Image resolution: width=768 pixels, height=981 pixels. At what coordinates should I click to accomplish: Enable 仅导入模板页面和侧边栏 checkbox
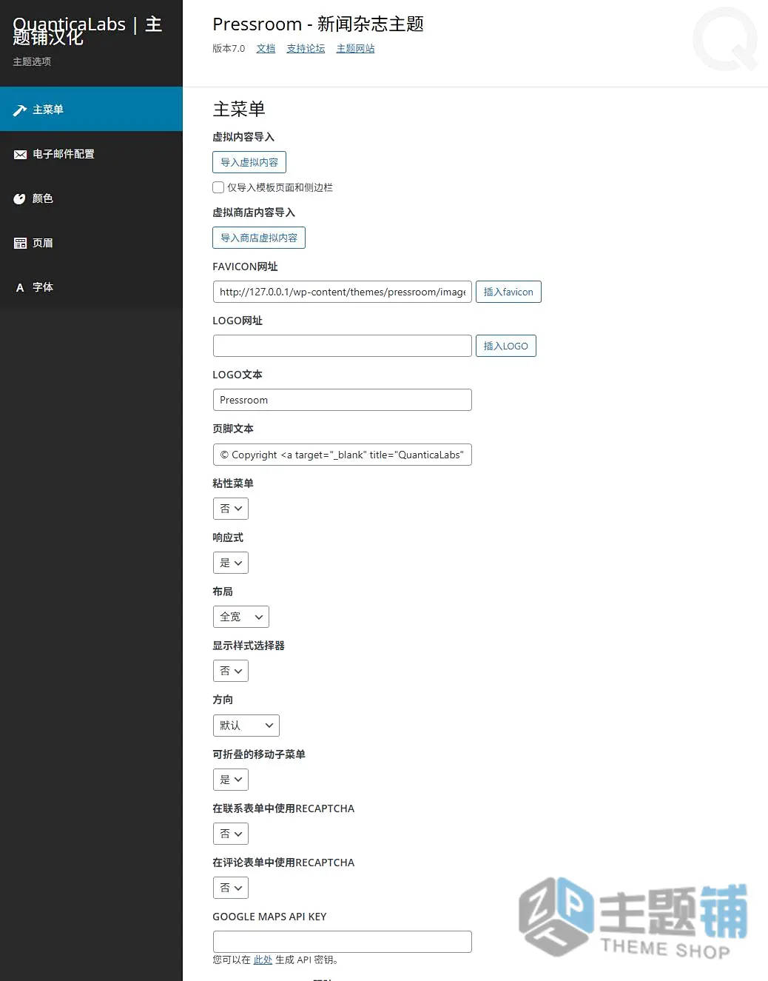(218, 187)
